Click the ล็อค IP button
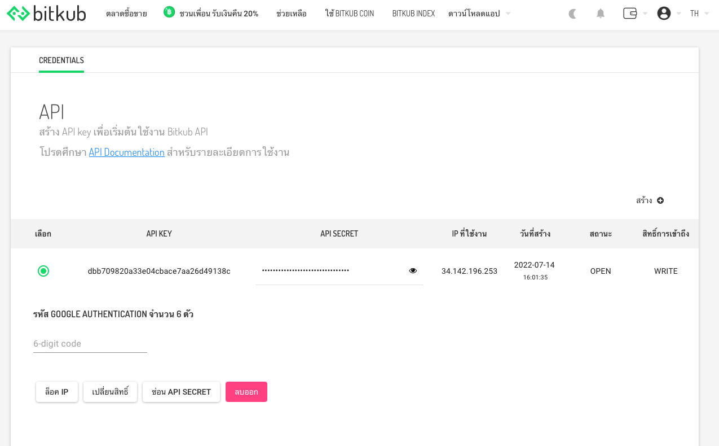 56,391
